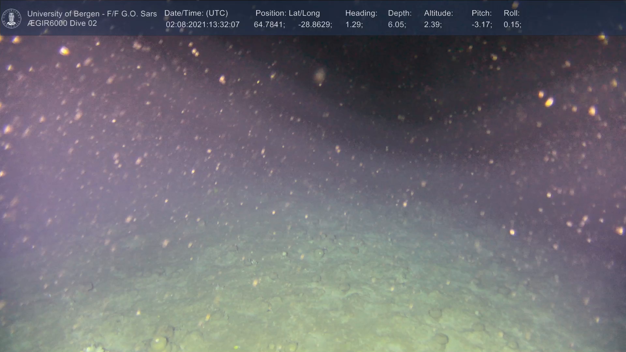Click the Altitude: label
626x352 pixels.
pyautogui.click(x=438, y=13)
